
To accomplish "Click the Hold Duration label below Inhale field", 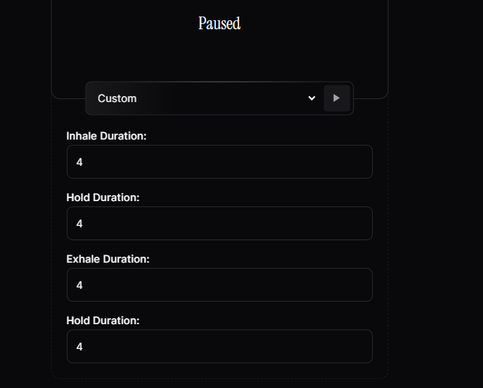I will (103, 197).
